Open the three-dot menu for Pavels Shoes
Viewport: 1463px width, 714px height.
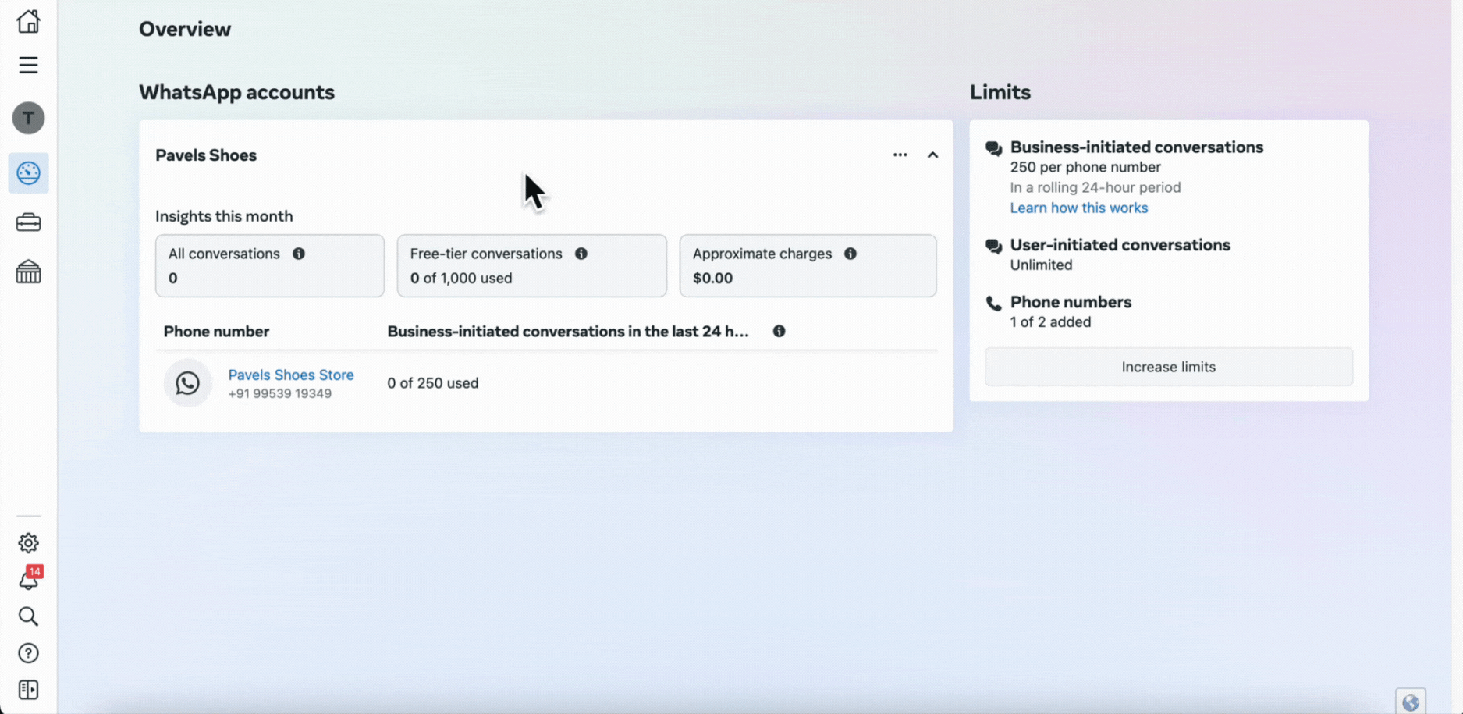pyautogui.click(x=900, y=155)
